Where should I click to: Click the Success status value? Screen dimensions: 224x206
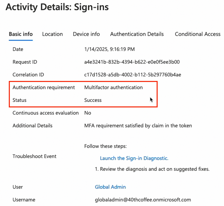93,100
